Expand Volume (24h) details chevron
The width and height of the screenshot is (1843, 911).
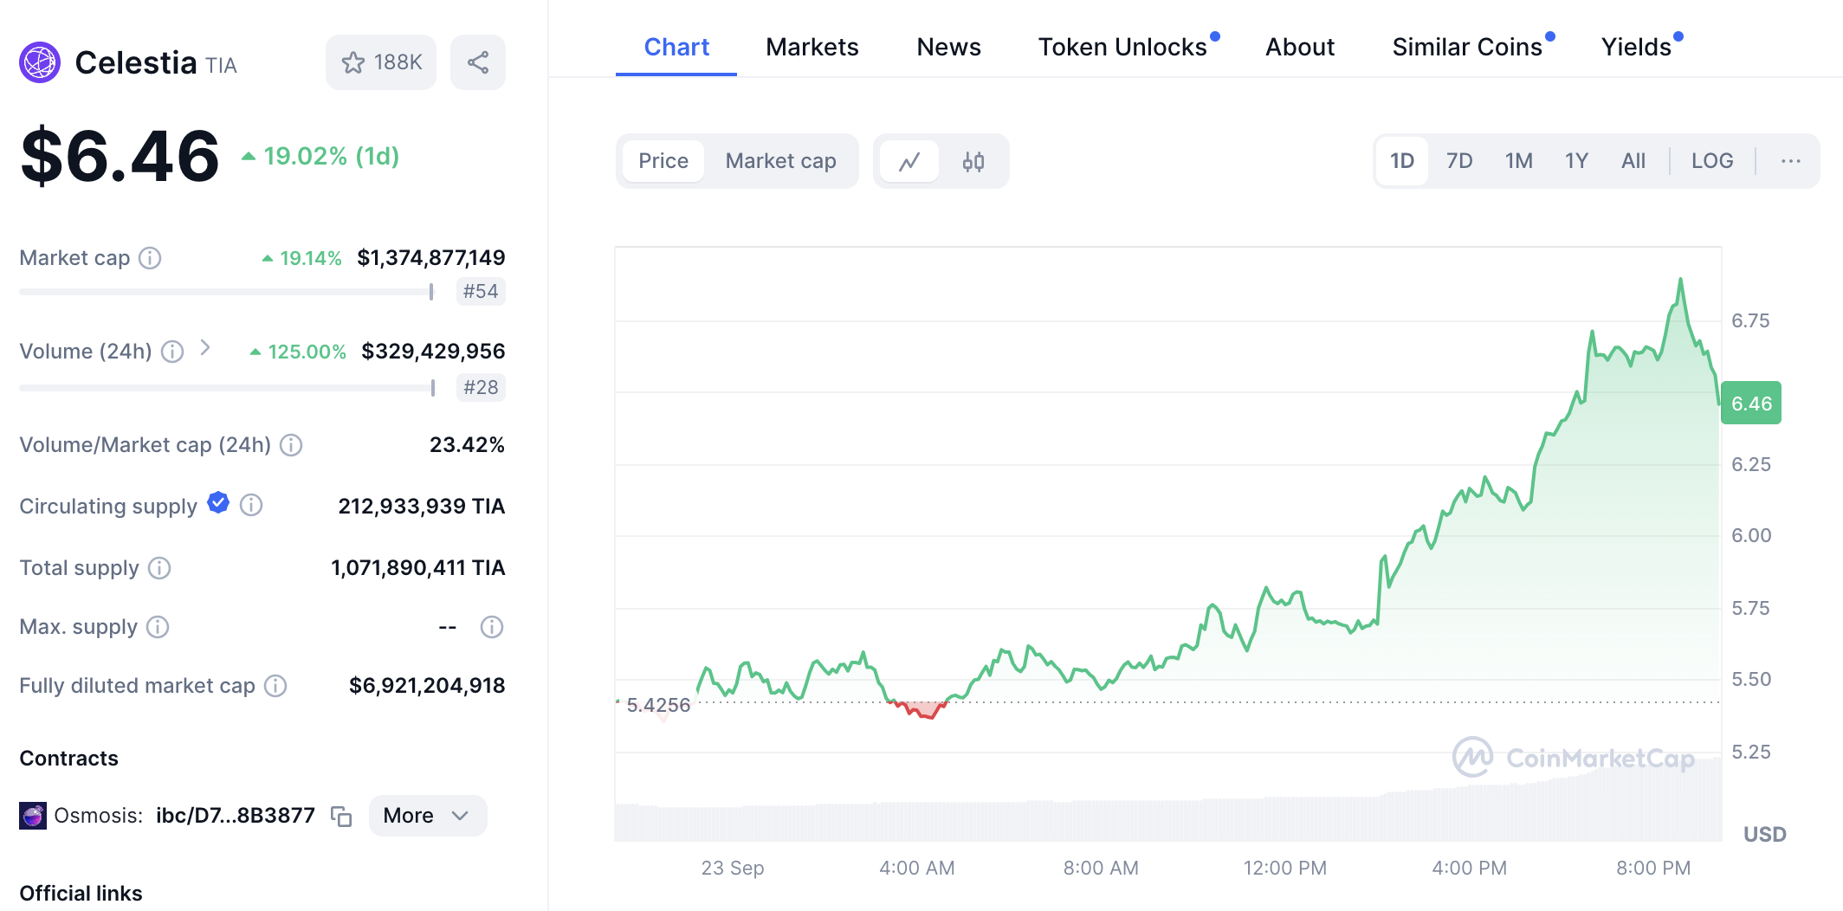pos(205,348)
